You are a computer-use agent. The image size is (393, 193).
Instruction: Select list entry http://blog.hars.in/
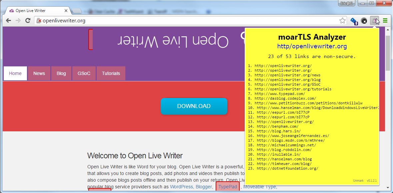tap(279, 131)
